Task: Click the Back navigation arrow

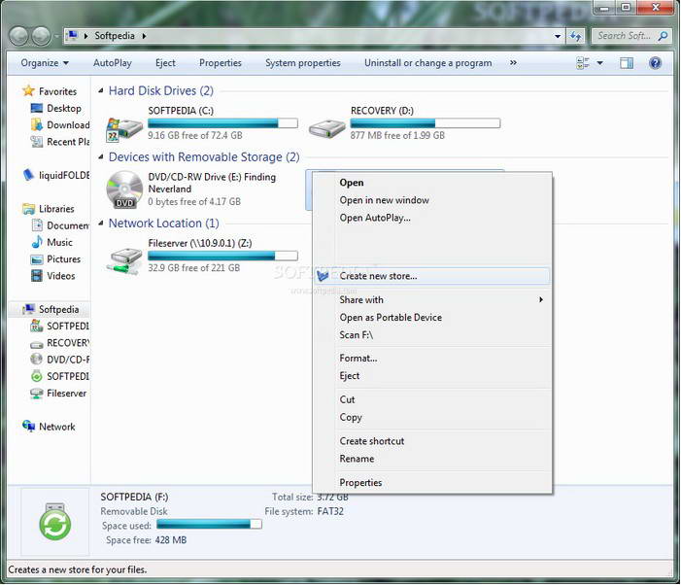Action: (18, 36)
